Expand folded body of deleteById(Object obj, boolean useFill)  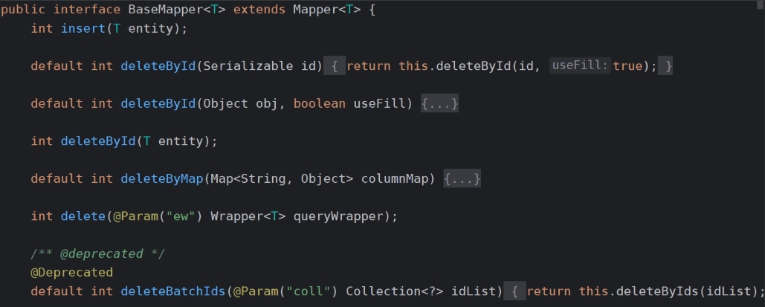[x=439, y=103]
